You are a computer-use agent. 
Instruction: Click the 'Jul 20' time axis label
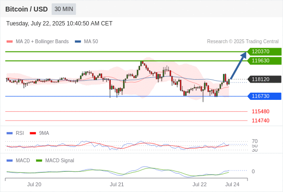point(34,184)
